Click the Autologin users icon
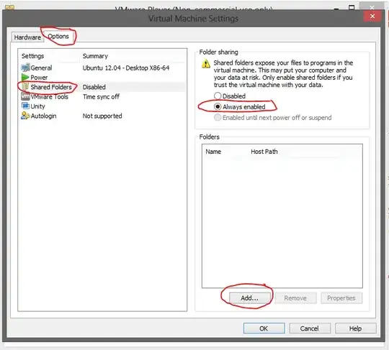This screenshot has height=350, width=389. (25, 116)
